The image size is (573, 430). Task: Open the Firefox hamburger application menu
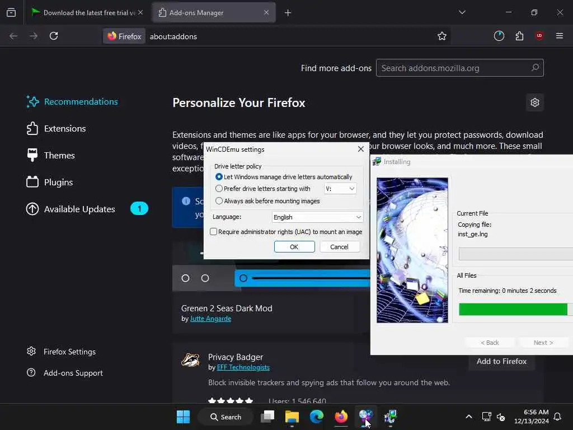pos(559,36)
